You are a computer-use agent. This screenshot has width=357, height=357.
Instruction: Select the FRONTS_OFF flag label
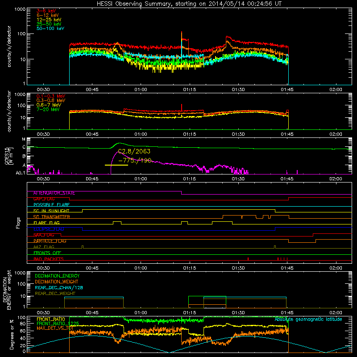(47, 253)
